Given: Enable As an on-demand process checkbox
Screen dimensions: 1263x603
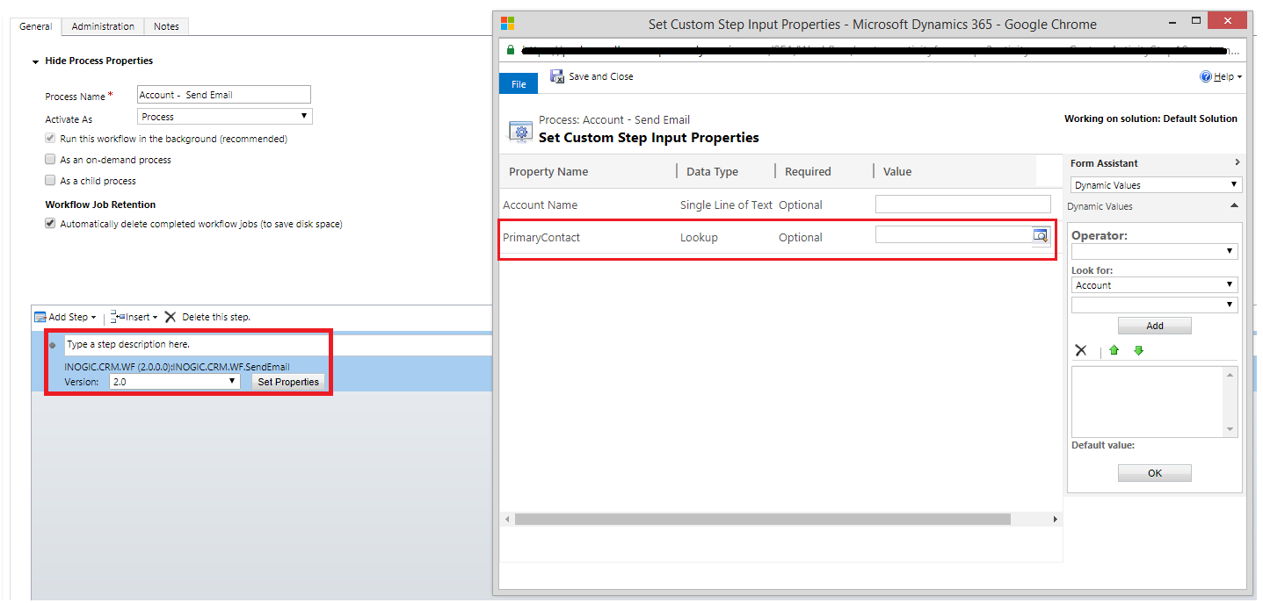Looking at the screenshot, I should pyautogui.click(x=50, y=160).
